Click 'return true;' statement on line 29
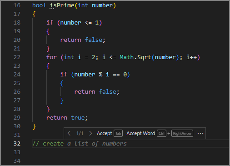Screen dimensions: 230x166 [67, 118]
